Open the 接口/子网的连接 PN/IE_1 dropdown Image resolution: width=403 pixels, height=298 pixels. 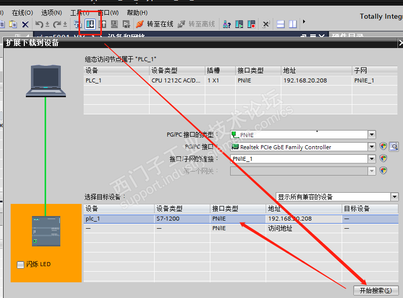(372, 159)
